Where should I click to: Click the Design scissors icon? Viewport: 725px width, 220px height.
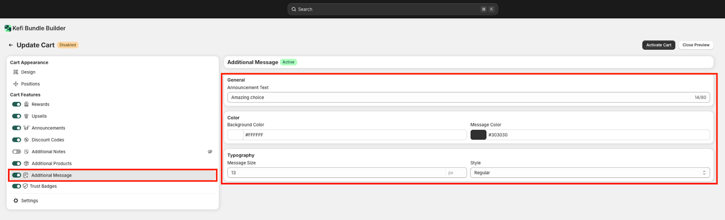click(x=16, y=72)
